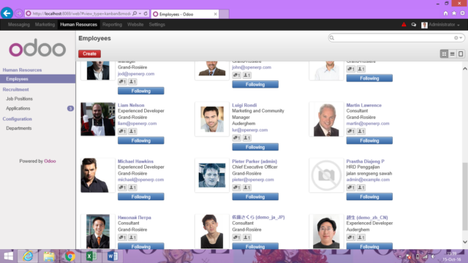The width and height of the screenshot is (468, 263).
Task: Click followers count icon on Martin Lawrence card
Action: [x=361, y=131]
